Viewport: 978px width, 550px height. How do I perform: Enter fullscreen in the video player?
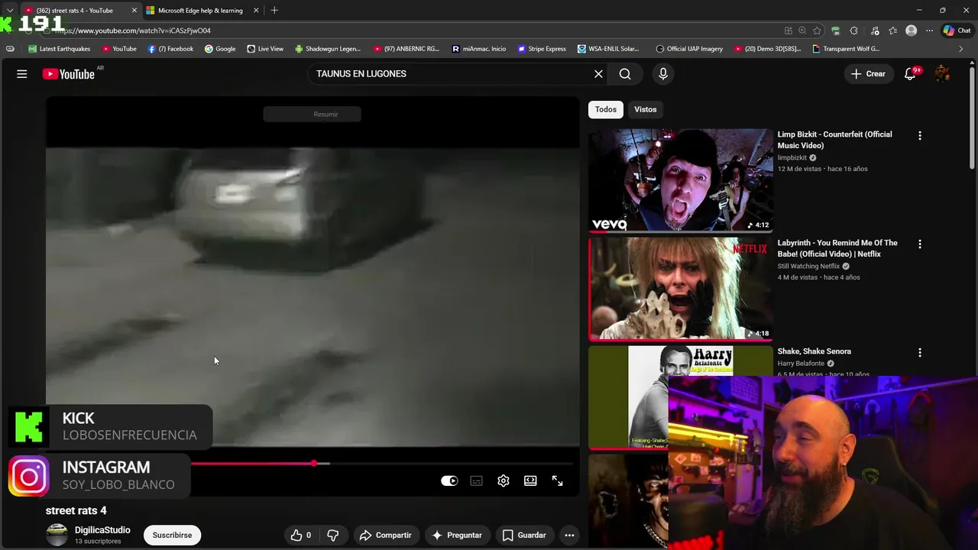coord(558,480)
